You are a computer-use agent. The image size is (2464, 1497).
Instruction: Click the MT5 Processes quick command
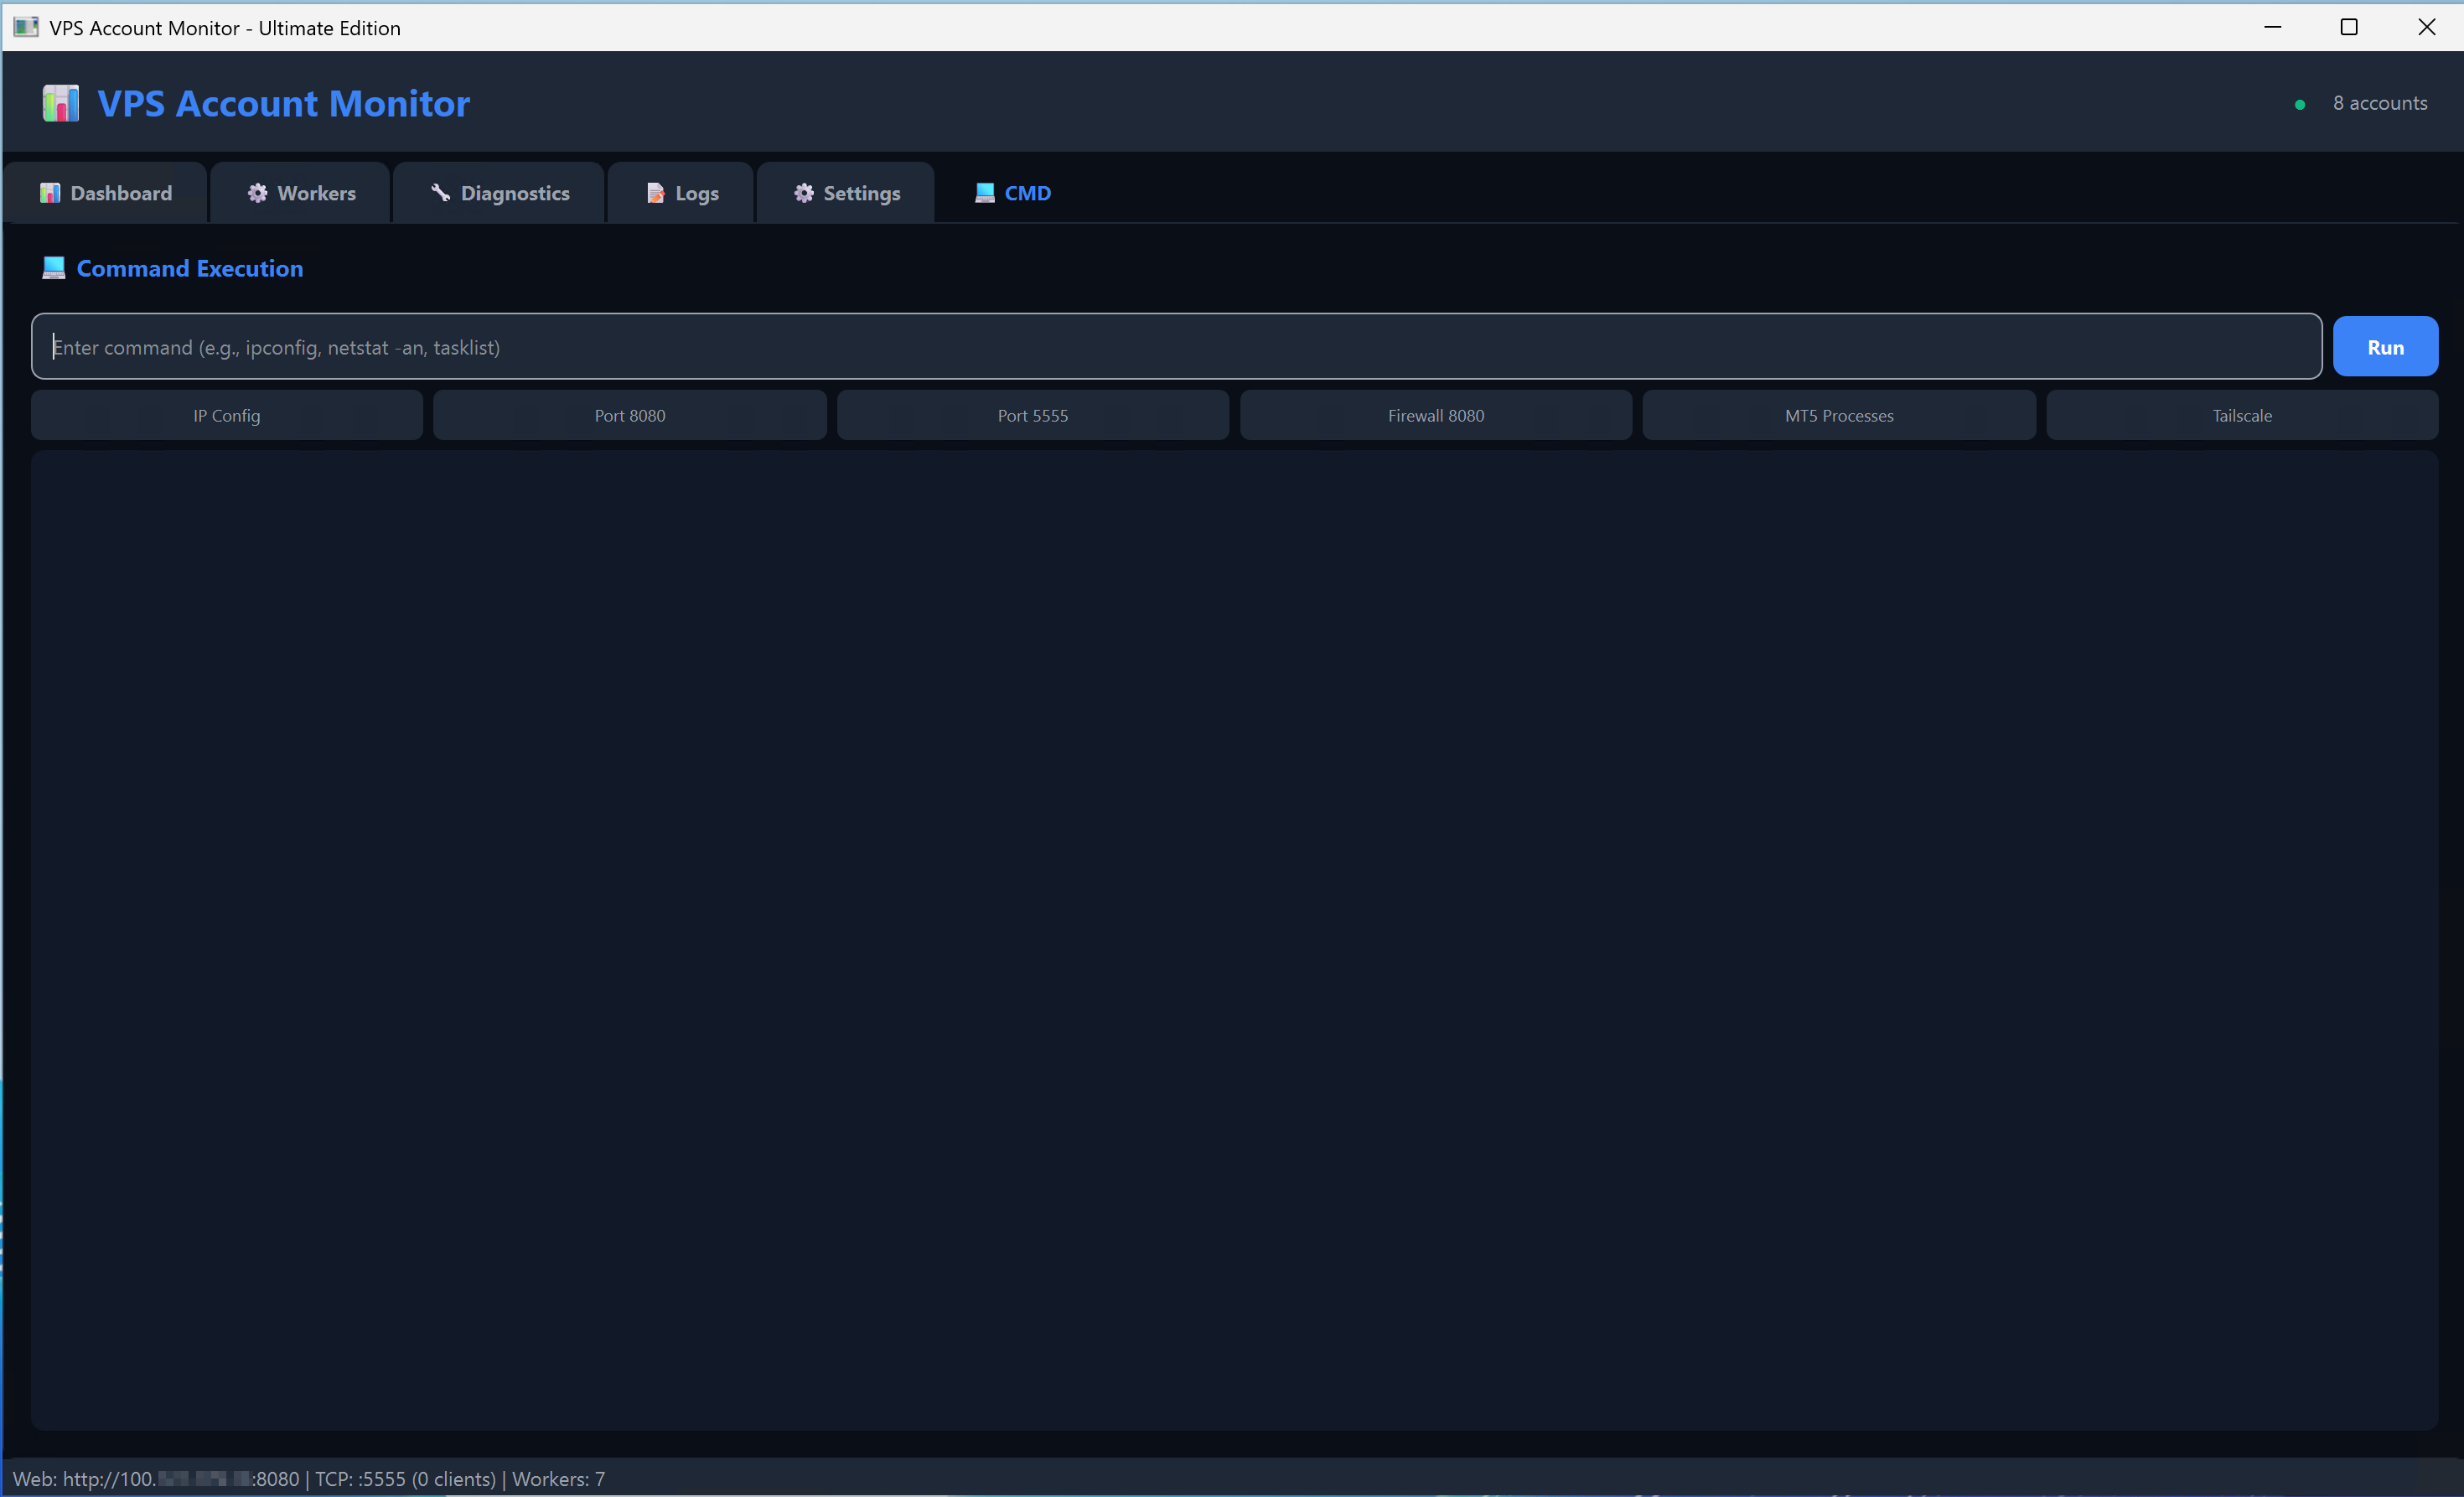pyautogui.click(x=1839, y=415)
